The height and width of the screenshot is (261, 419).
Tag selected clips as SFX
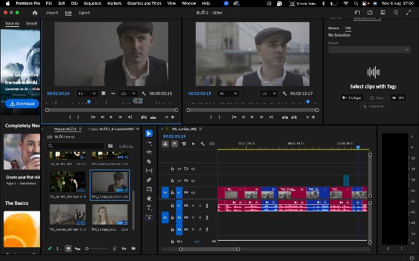[x=398, y=98]
